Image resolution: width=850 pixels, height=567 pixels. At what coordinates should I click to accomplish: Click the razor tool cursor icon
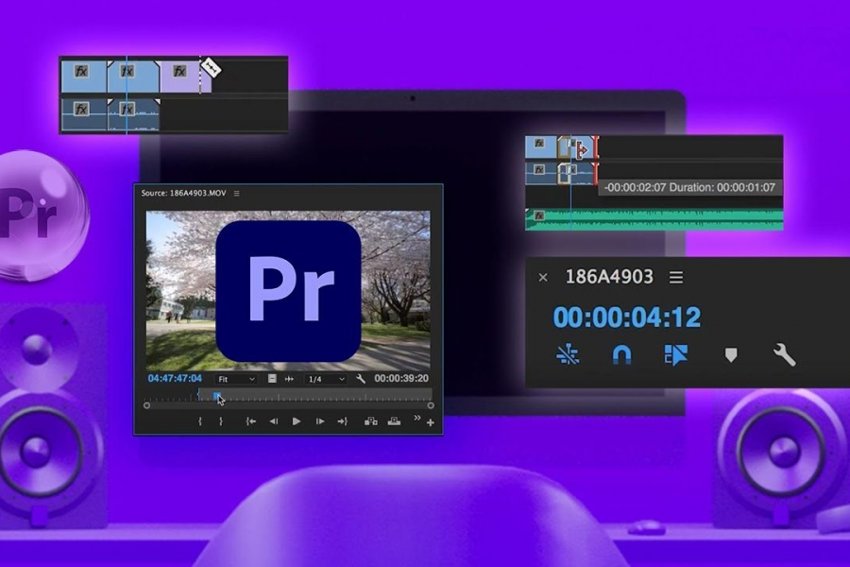(211, 68)
